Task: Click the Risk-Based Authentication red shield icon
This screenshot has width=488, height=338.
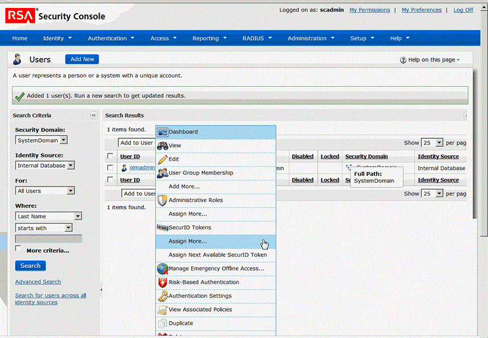Action: point(163,282)
